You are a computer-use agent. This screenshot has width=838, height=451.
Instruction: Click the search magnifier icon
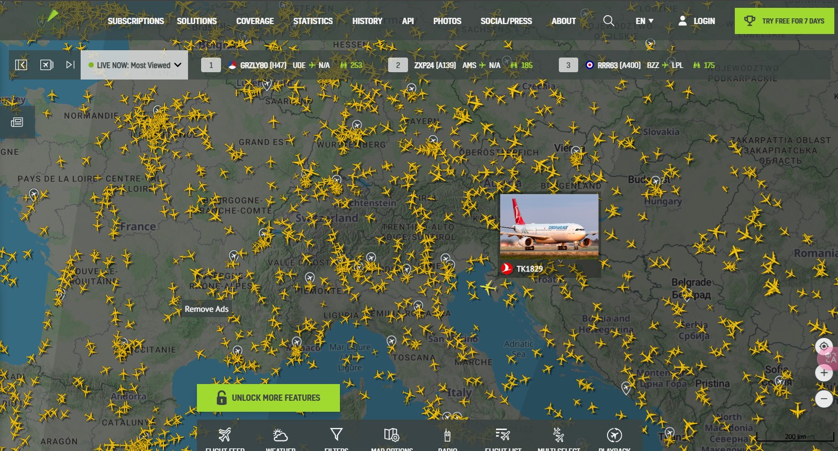[609, 21]
